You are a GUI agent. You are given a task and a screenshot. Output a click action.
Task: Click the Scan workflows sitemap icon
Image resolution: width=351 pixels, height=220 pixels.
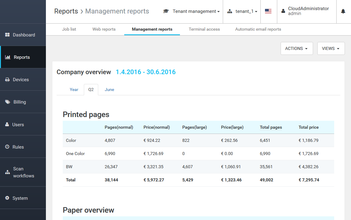pos(8,172)
